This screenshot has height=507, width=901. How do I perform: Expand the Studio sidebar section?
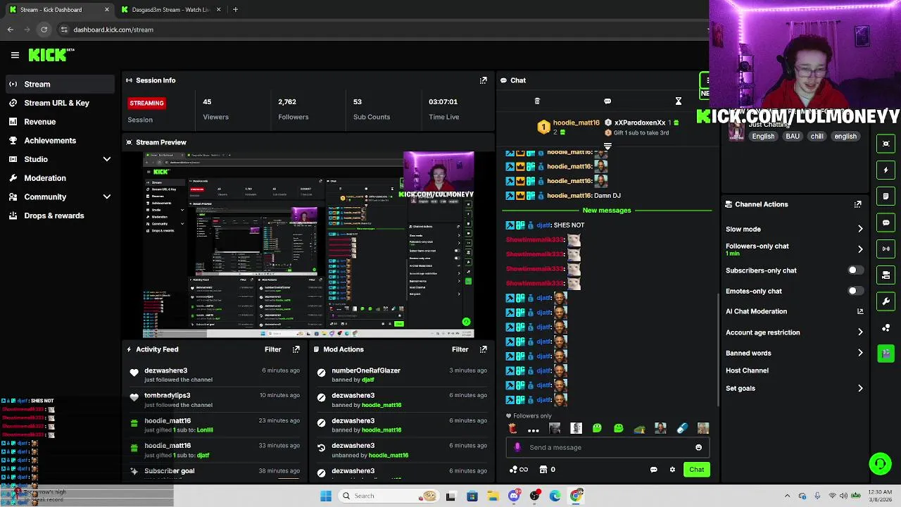click(107, 159)
